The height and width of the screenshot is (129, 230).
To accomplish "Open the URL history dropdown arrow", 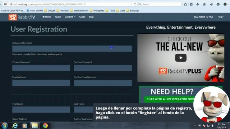I will pos(132,4).
